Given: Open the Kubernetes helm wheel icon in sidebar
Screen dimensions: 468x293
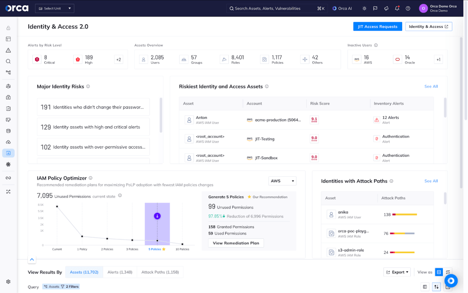Looking at the screenshot, I should [x=8, y=165].
